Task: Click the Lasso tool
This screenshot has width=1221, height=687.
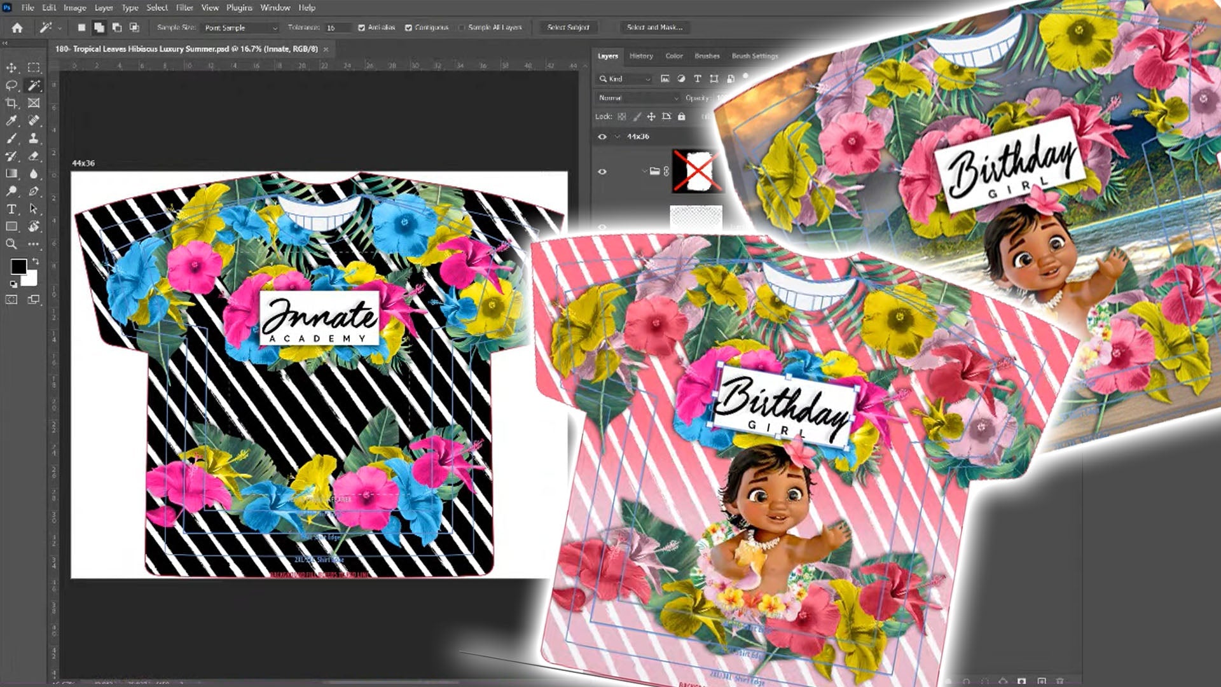Action: [x=13, y=86]
